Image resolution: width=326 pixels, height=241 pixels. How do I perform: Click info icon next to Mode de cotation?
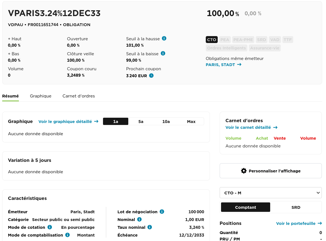pyautogui.click(x=50, y=227)
